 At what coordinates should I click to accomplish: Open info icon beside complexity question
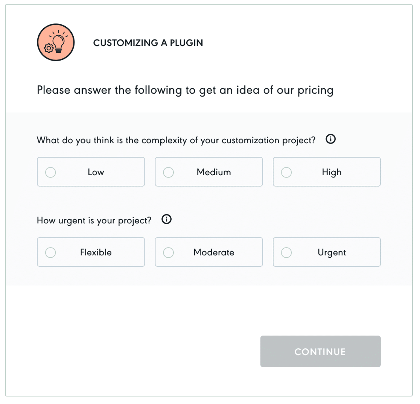(330, 139)
